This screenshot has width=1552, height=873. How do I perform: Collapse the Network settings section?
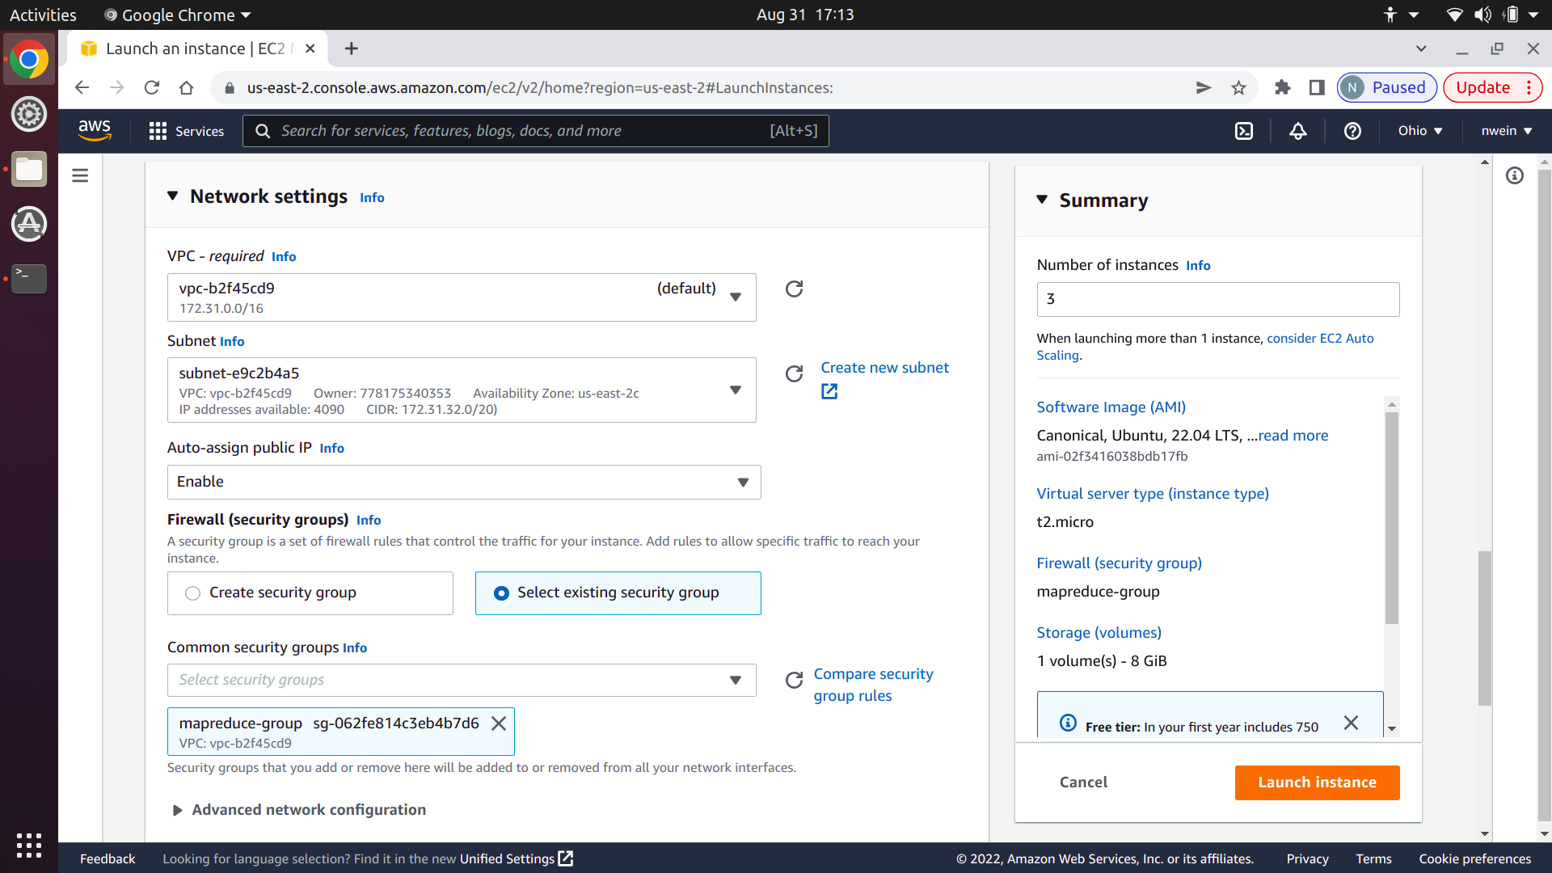point(172,196)
